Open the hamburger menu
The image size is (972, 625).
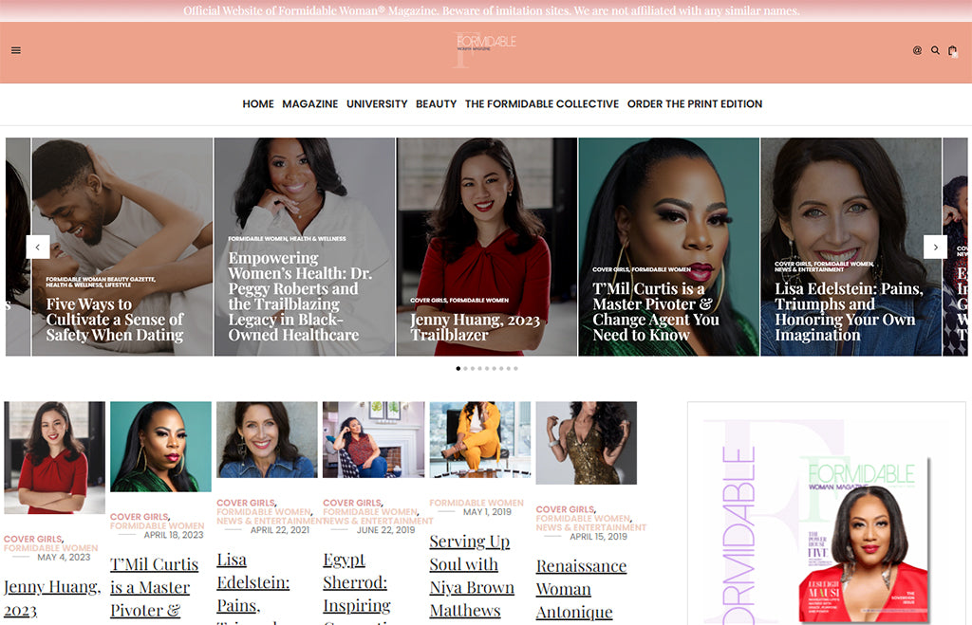pyautogui.click(x=16, y=50)
